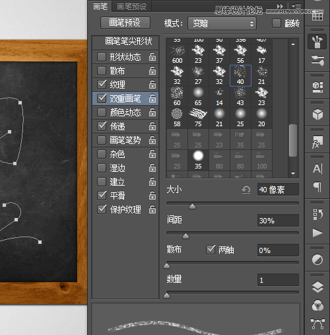
Task: Open the 3D materials panel icon
Action: tap(317, 87)
